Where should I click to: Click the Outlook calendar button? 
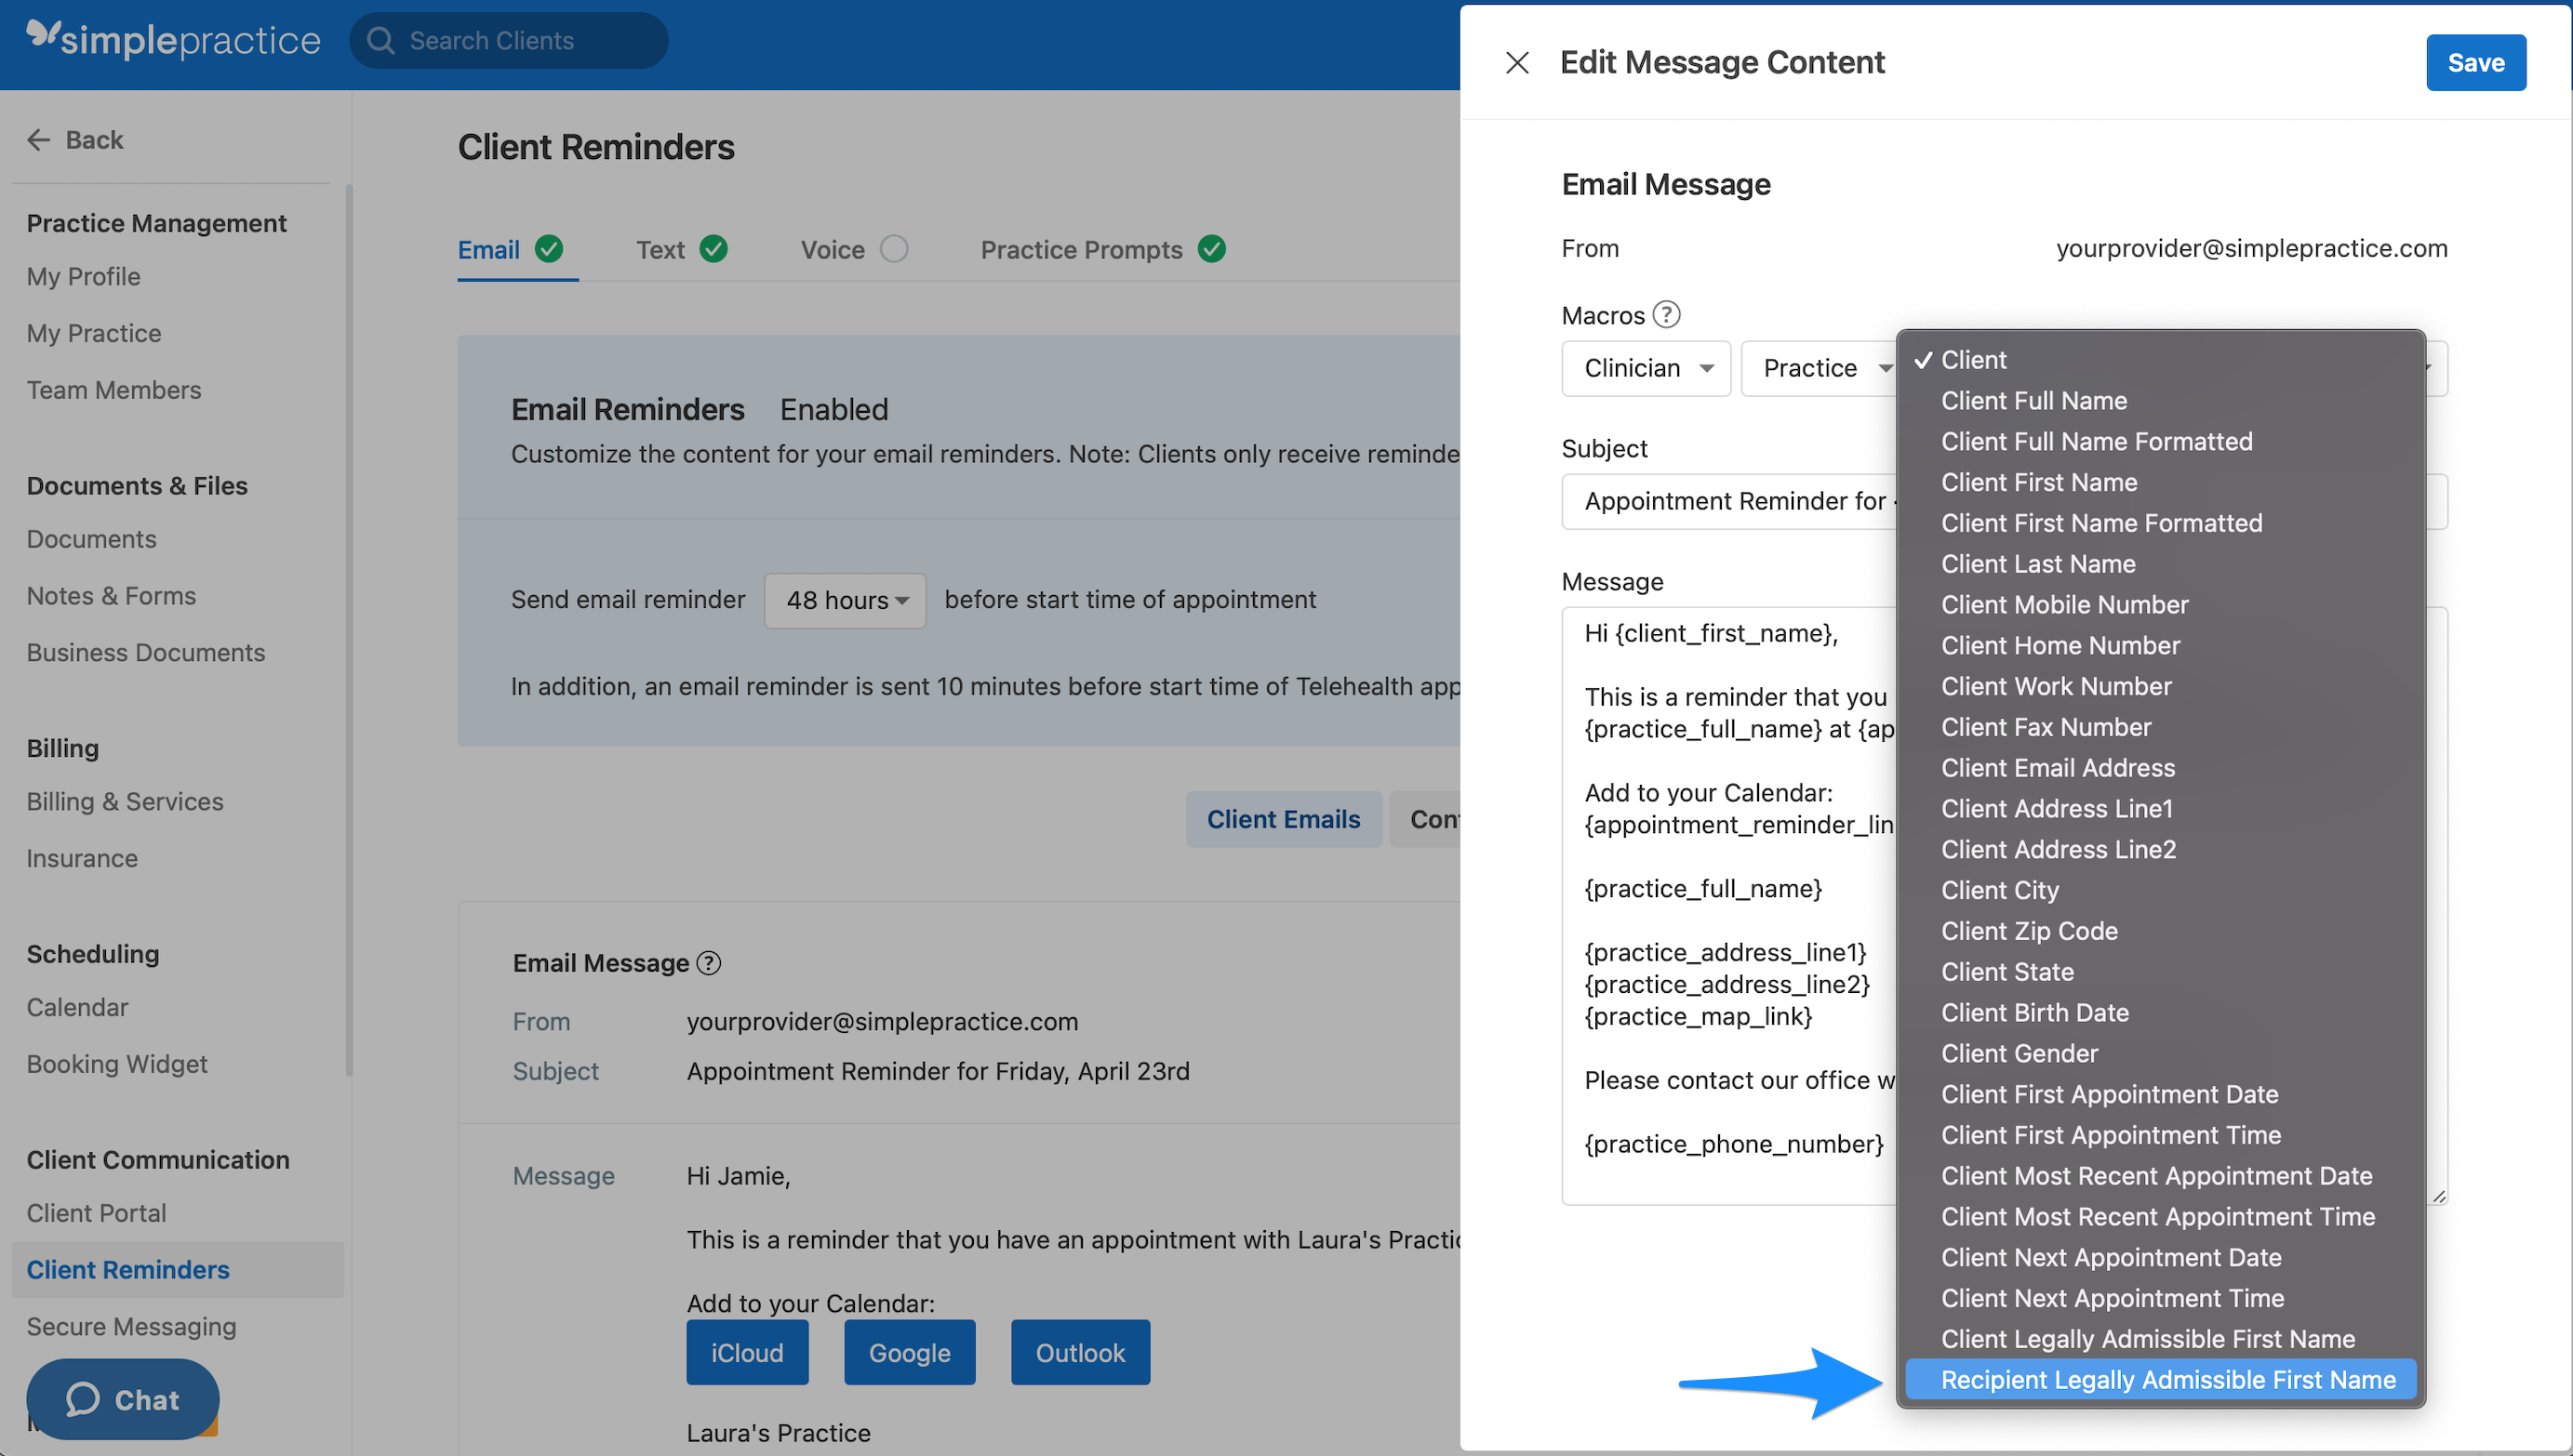click(x=1080, y=1352)
